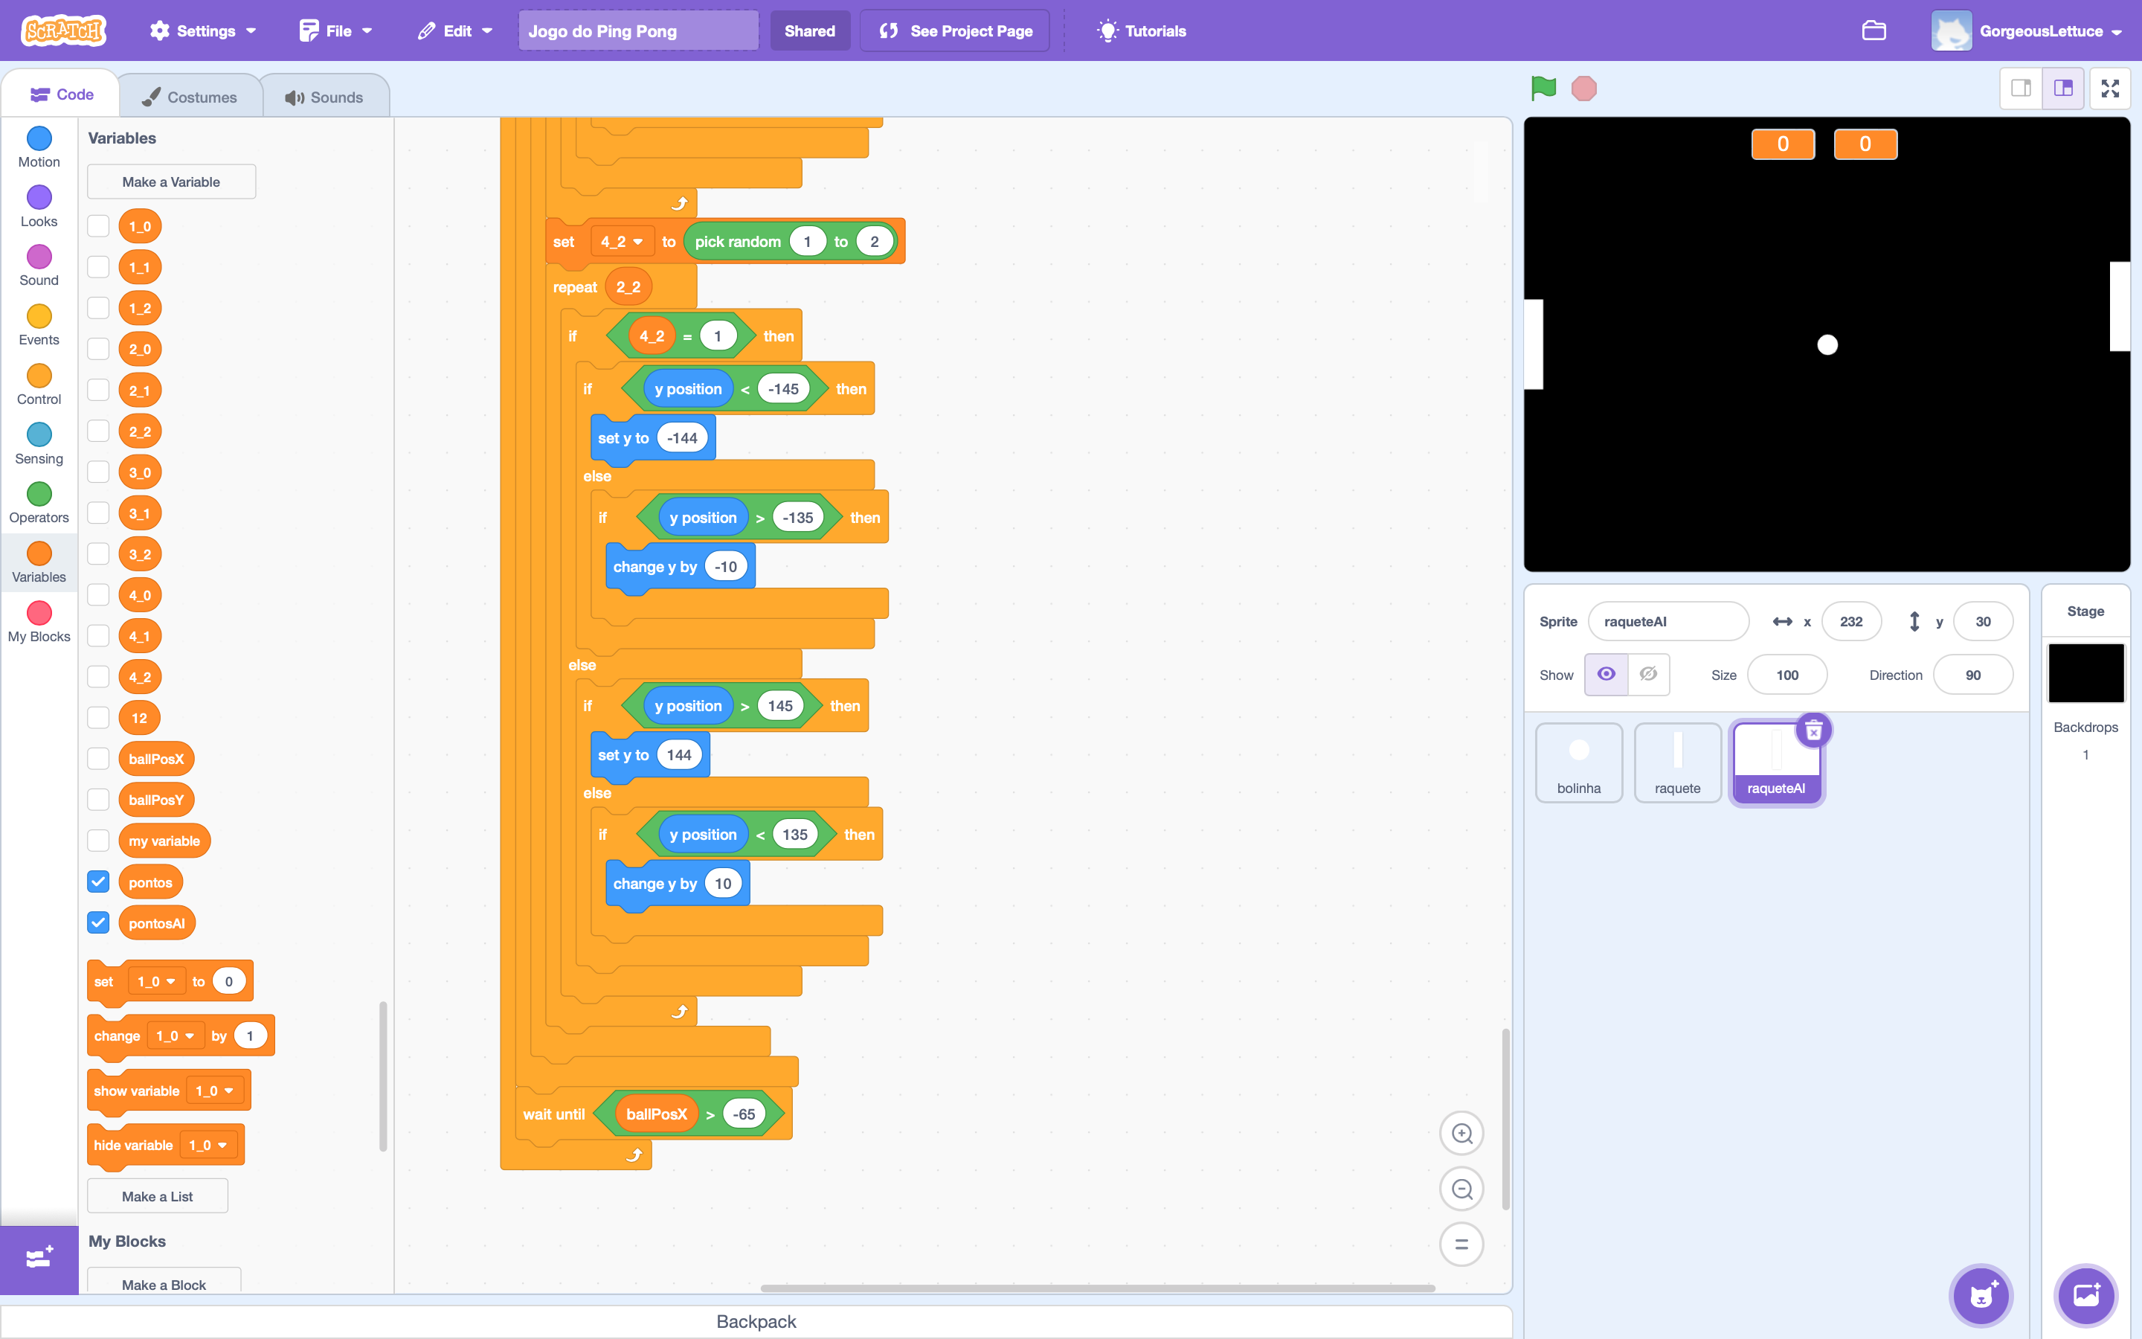Open the Sound block category

click(38, 264)
